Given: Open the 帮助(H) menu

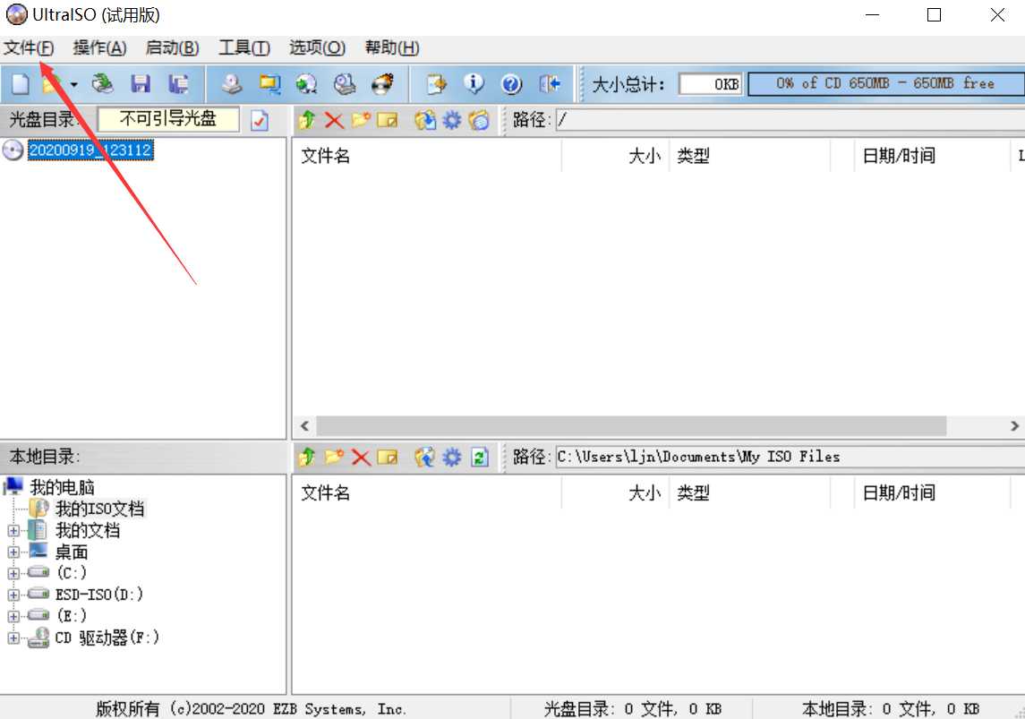Looking at the screenshot, I should 391,47.
